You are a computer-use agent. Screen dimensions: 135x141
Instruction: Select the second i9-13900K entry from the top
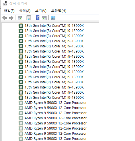pos(54,31)
